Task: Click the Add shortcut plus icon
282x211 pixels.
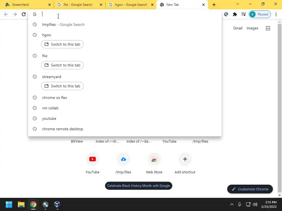Action: [185, 159]
